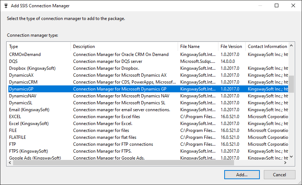
Task: Click the horizontal scrollbar left arrow
Action: (10, 163)
